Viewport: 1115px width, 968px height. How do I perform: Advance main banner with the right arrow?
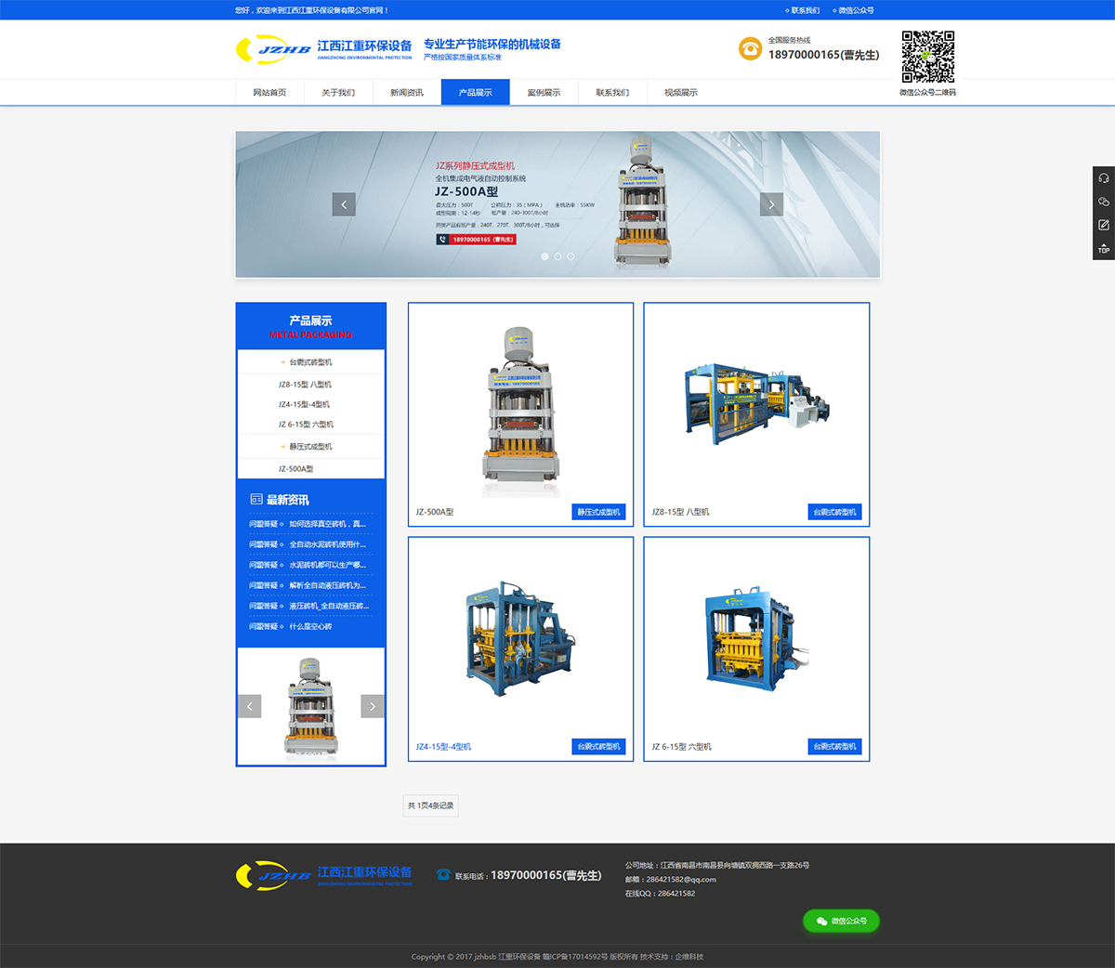pos(771,204)
